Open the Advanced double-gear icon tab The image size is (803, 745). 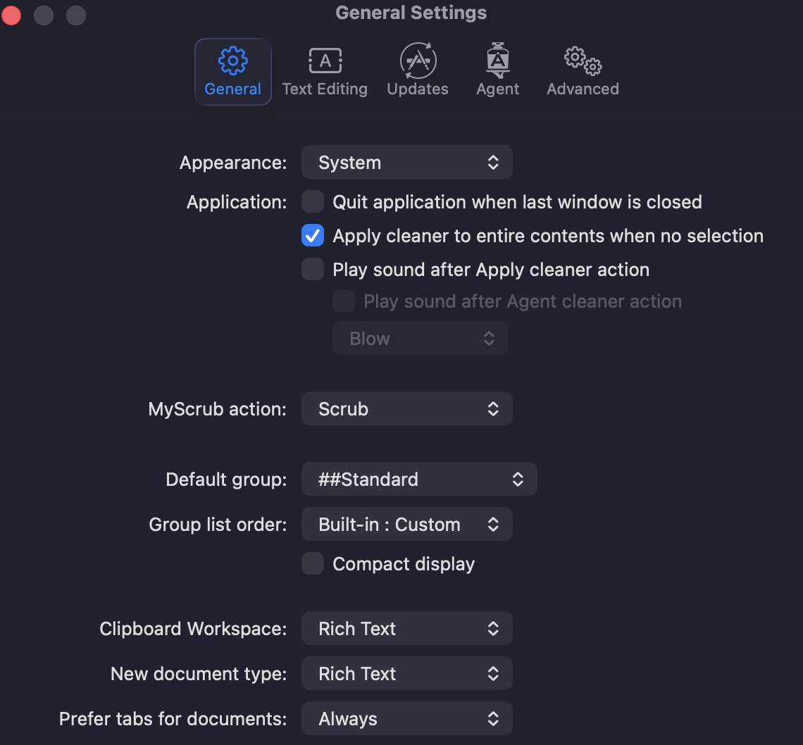coord(583,72)
